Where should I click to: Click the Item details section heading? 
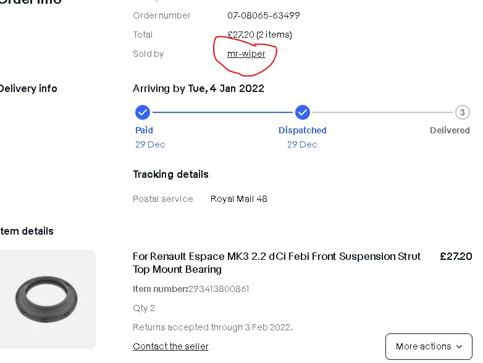point(27,231)
